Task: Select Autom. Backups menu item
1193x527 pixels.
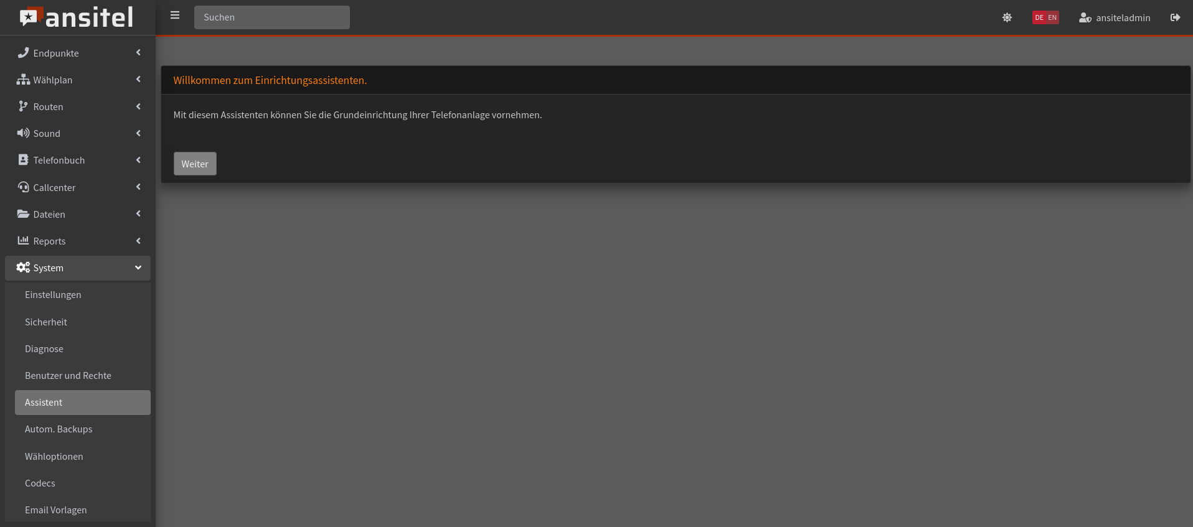Action: click(59, 429)
